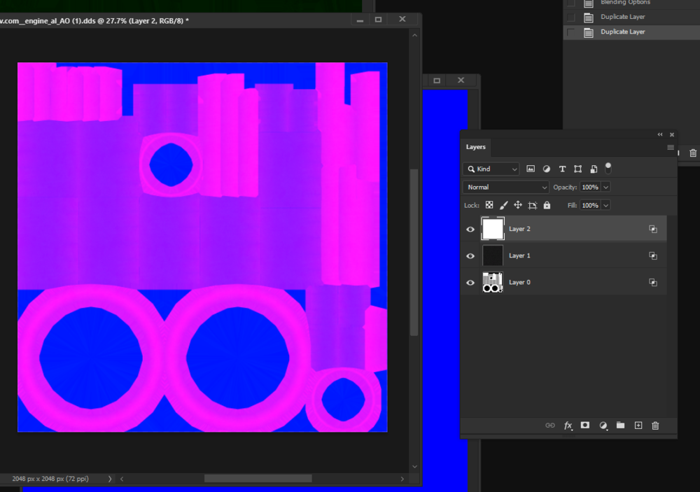Click the Fill percentage input field

click(x=589, y=206)
